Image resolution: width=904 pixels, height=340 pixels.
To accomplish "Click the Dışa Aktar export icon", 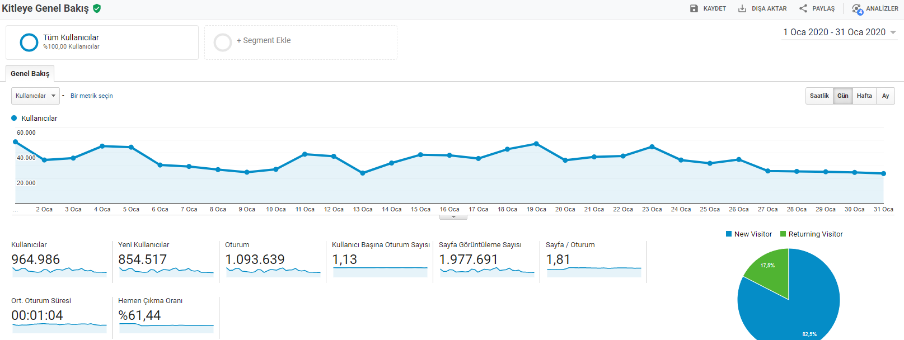I will (x=742, y=8).
